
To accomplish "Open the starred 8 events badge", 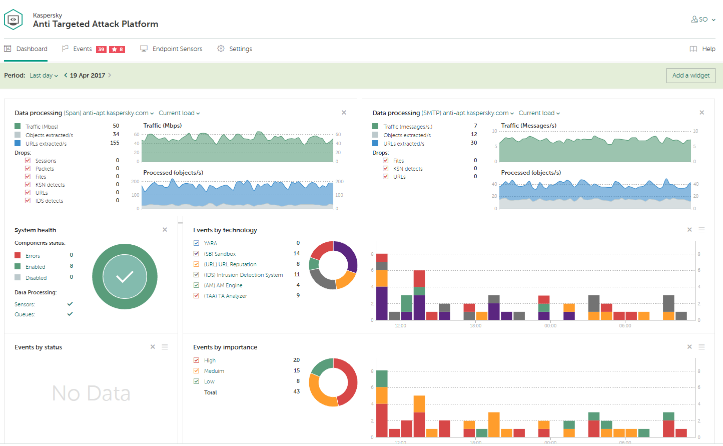I will (117, 49).
